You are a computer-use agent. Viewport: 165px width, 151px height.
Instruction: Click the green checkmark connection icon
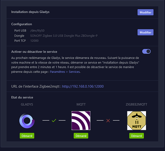[x=54, y=120]
